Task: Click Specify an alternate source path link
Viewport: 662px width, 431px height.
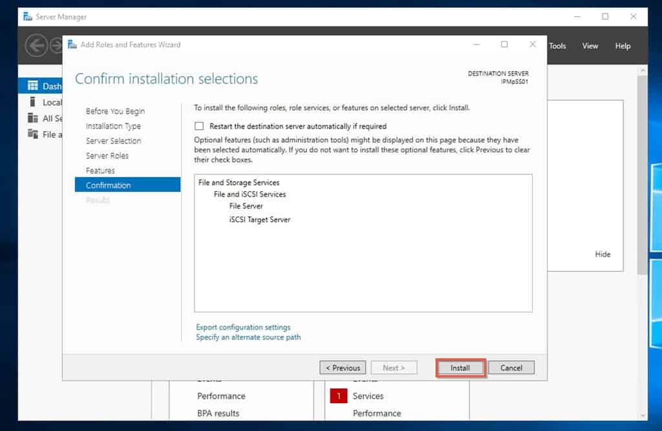Action: [x=248, y=337]
